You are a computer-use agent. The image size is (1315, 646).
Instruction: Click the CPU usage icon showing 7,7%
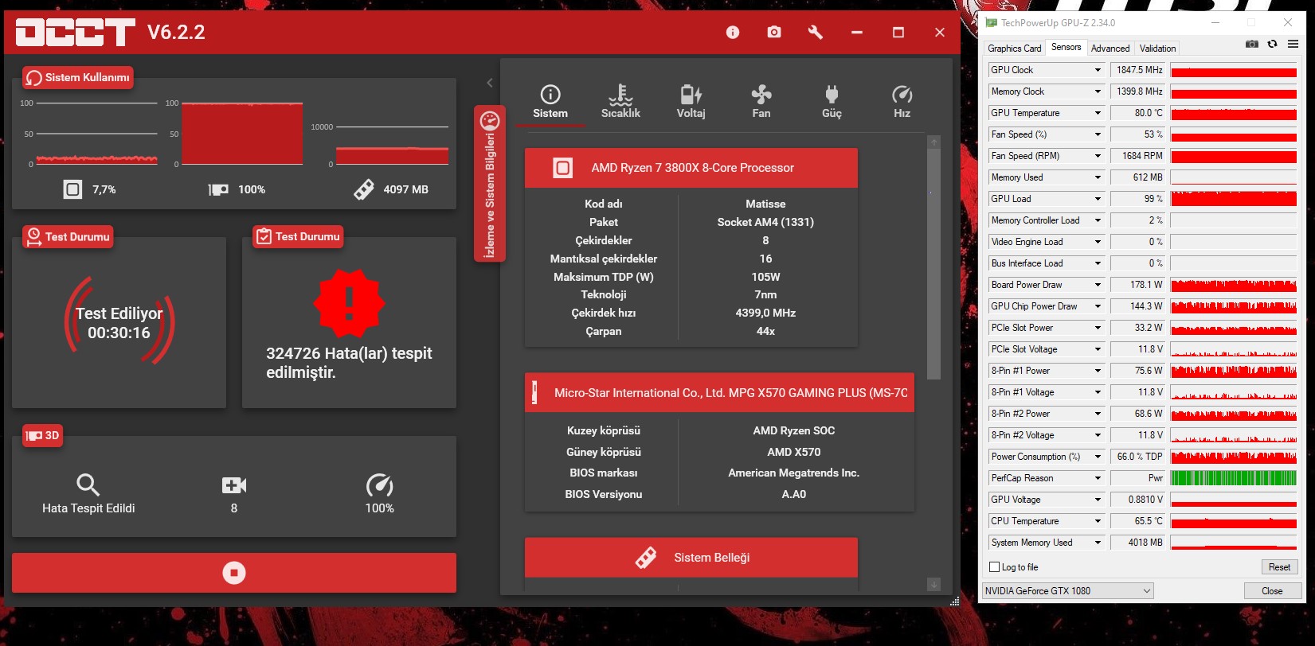[x=72, y=189]
